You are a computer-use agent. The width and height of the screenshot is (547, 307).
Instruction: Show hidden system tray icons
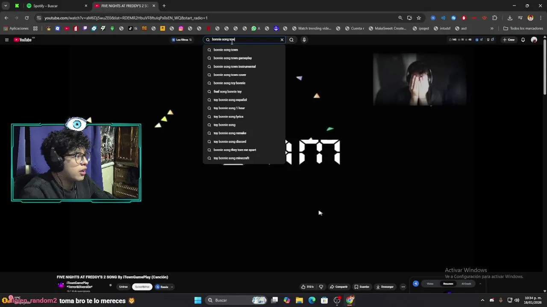pos(482,300)
